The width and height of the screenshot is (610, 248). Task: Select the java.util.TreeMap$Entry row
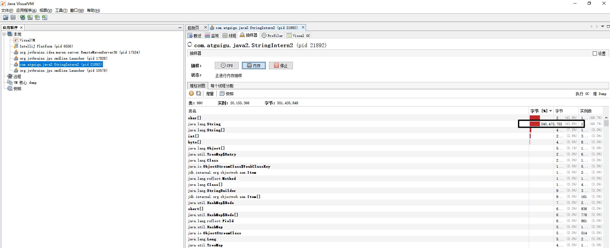point(395,154)
